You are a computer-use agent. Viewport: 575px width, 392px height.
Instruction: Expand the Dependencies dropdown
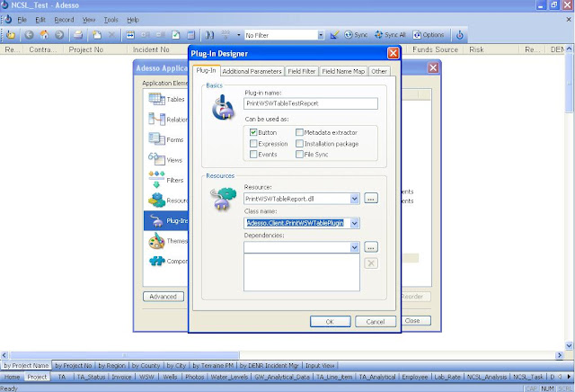(354, 247)
